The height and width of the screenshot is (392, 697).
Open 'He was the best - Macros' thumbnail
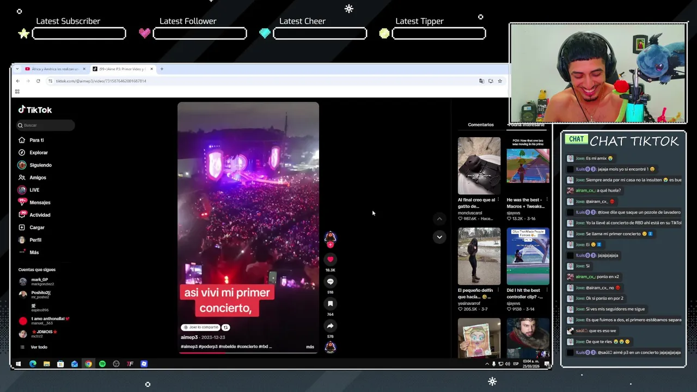click(x=528, y=166)
